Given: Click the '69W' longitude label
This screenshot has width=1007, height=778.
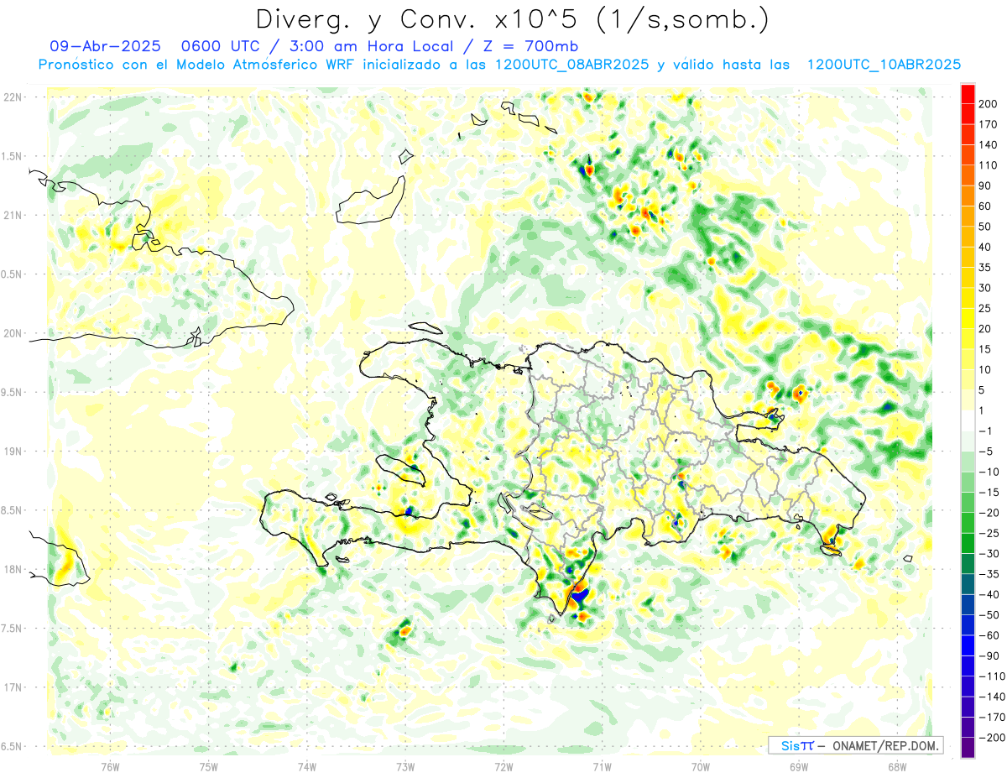Looking at the screenshot, I should [799, 766].
